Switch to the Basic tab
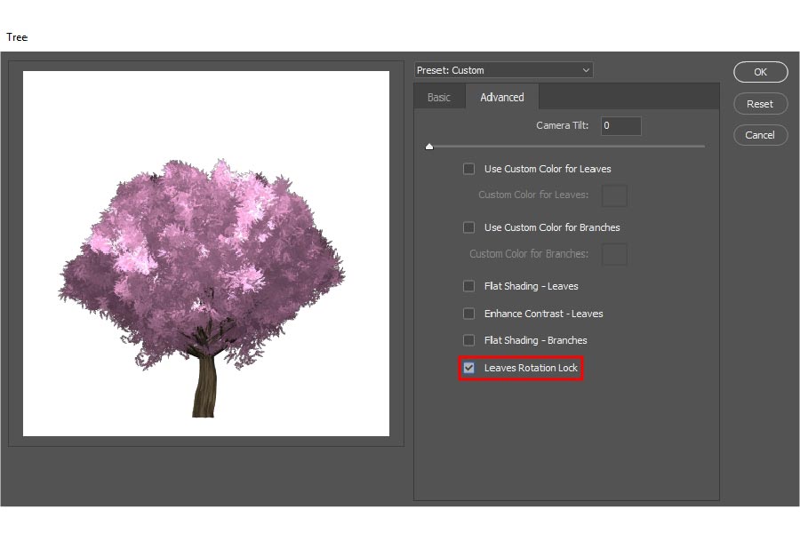800x533 pixels. click(x=439, y=98)
